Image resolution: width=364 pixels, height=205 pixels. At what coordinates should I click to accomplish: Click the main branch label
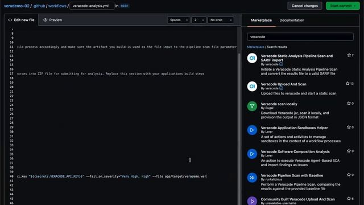[125, 6]
